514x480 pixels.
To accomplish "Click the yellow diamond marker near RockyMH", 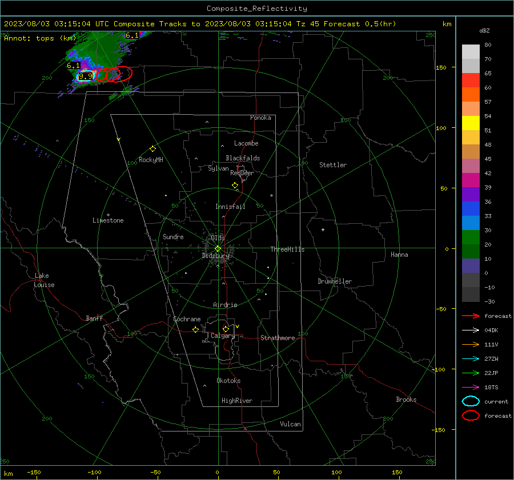I will (x=152, y=149).
